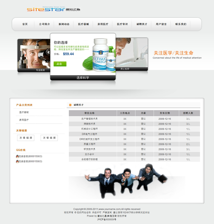214x224 pixels.
Task: Select the 专业检测 eye exam thumbnail
Action: (x=33, y=55)
